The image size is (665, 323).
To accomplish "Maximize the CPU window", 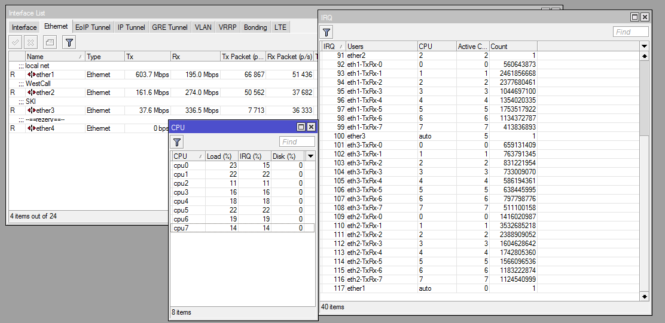I will [x=301, y=127].
